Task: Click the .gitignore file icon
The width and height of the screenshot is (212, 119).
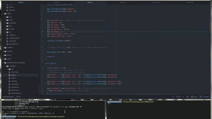Action: point(7,35)
